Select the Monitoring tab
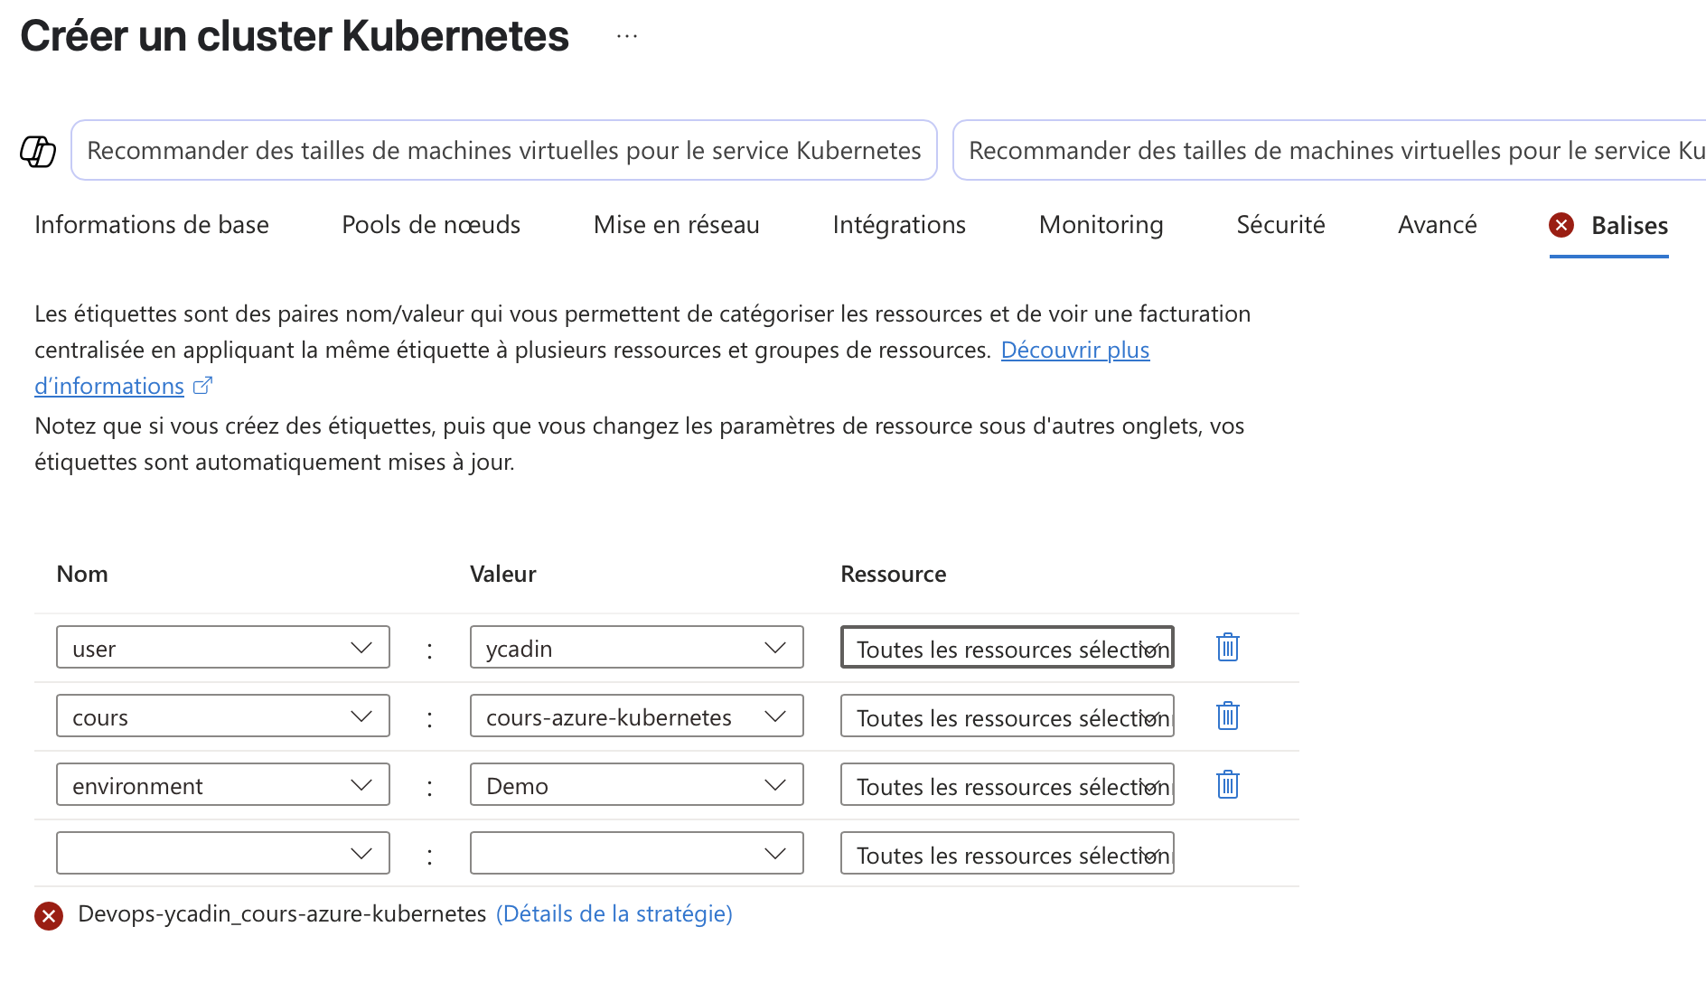The height and width of the screenshot is (992, 1706). click(1101, 225)
